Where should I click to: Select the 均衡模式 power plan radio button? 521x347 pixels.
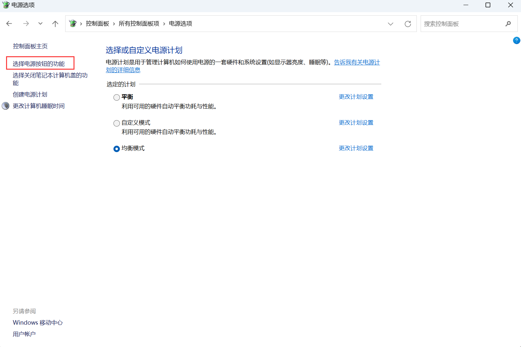click(x=117, y=149)
